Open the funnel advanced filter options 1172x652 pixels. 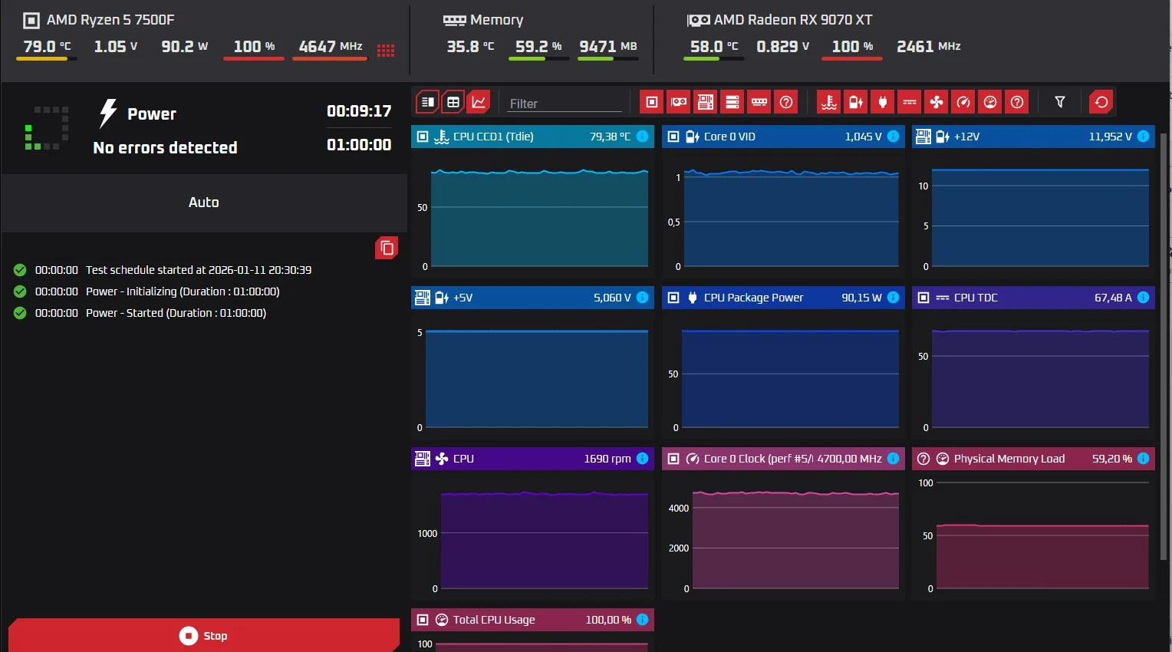pyautogui.click(x=1060, y=102)
